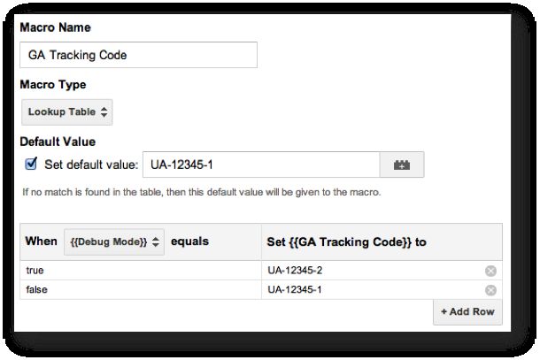The width and height of the screenshot is (540, 360).
Task: Click the 'equals' label in the table header
Action: [189, 242]
